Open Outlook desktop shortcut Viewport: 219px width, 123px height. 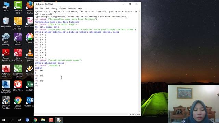tap(29, 102)
